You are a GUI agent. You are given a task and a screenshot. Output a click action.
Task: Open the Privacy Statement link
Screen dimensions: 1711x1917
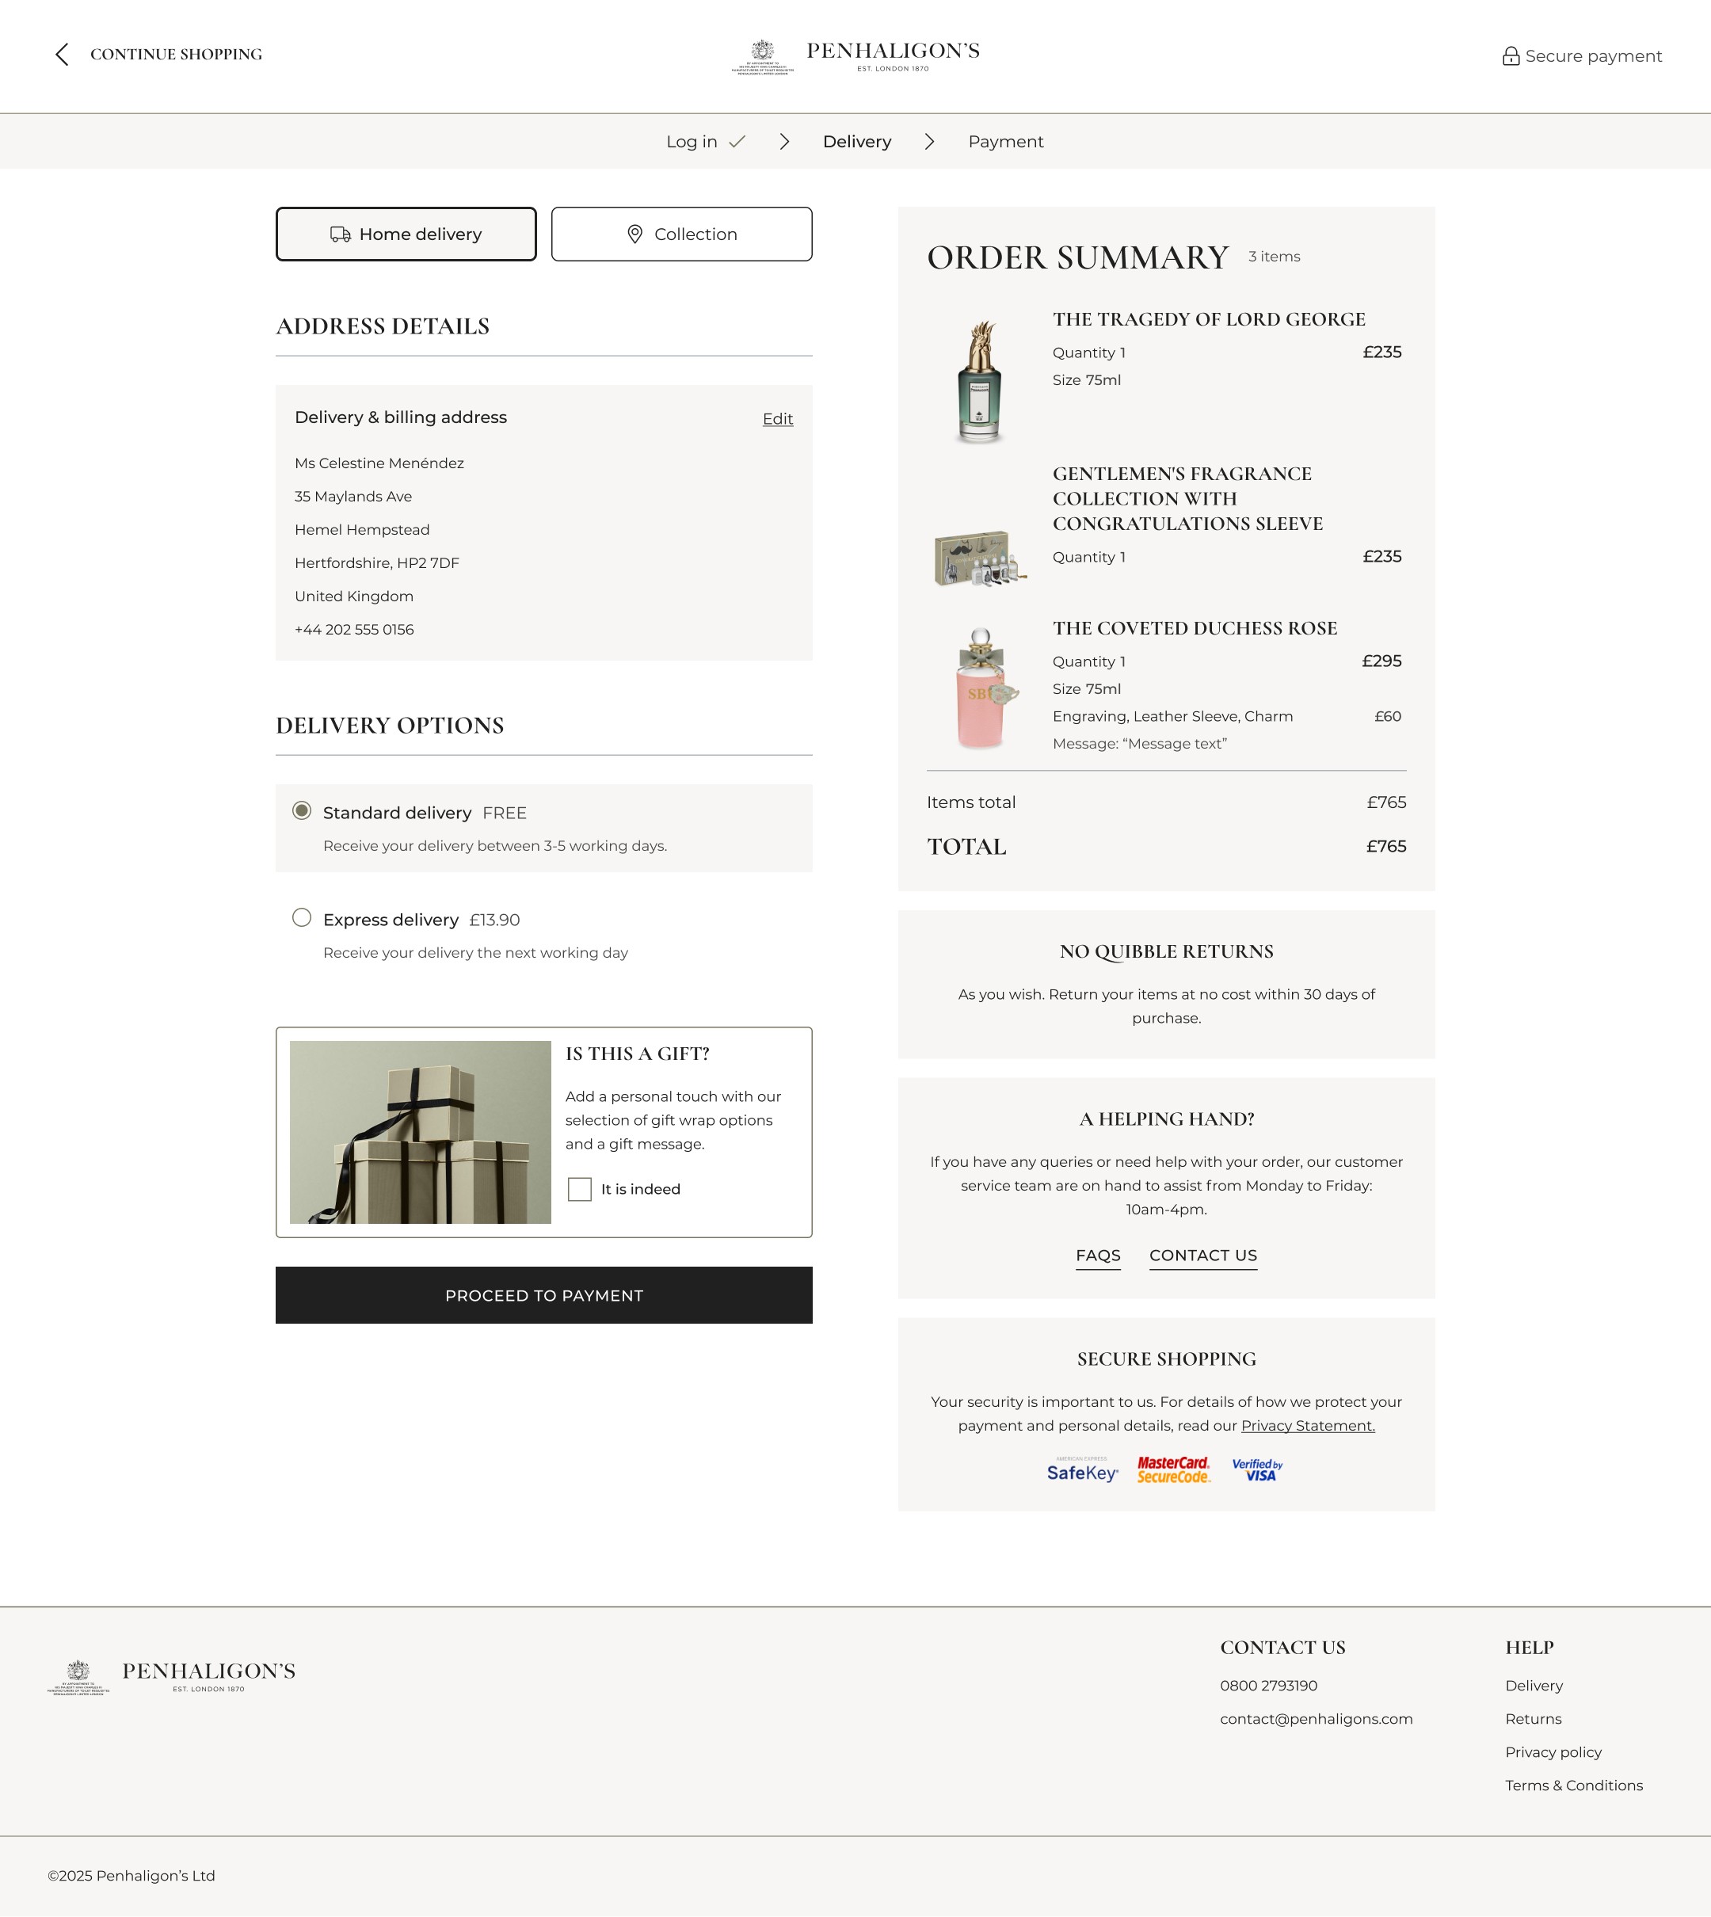[1307, 1426]
